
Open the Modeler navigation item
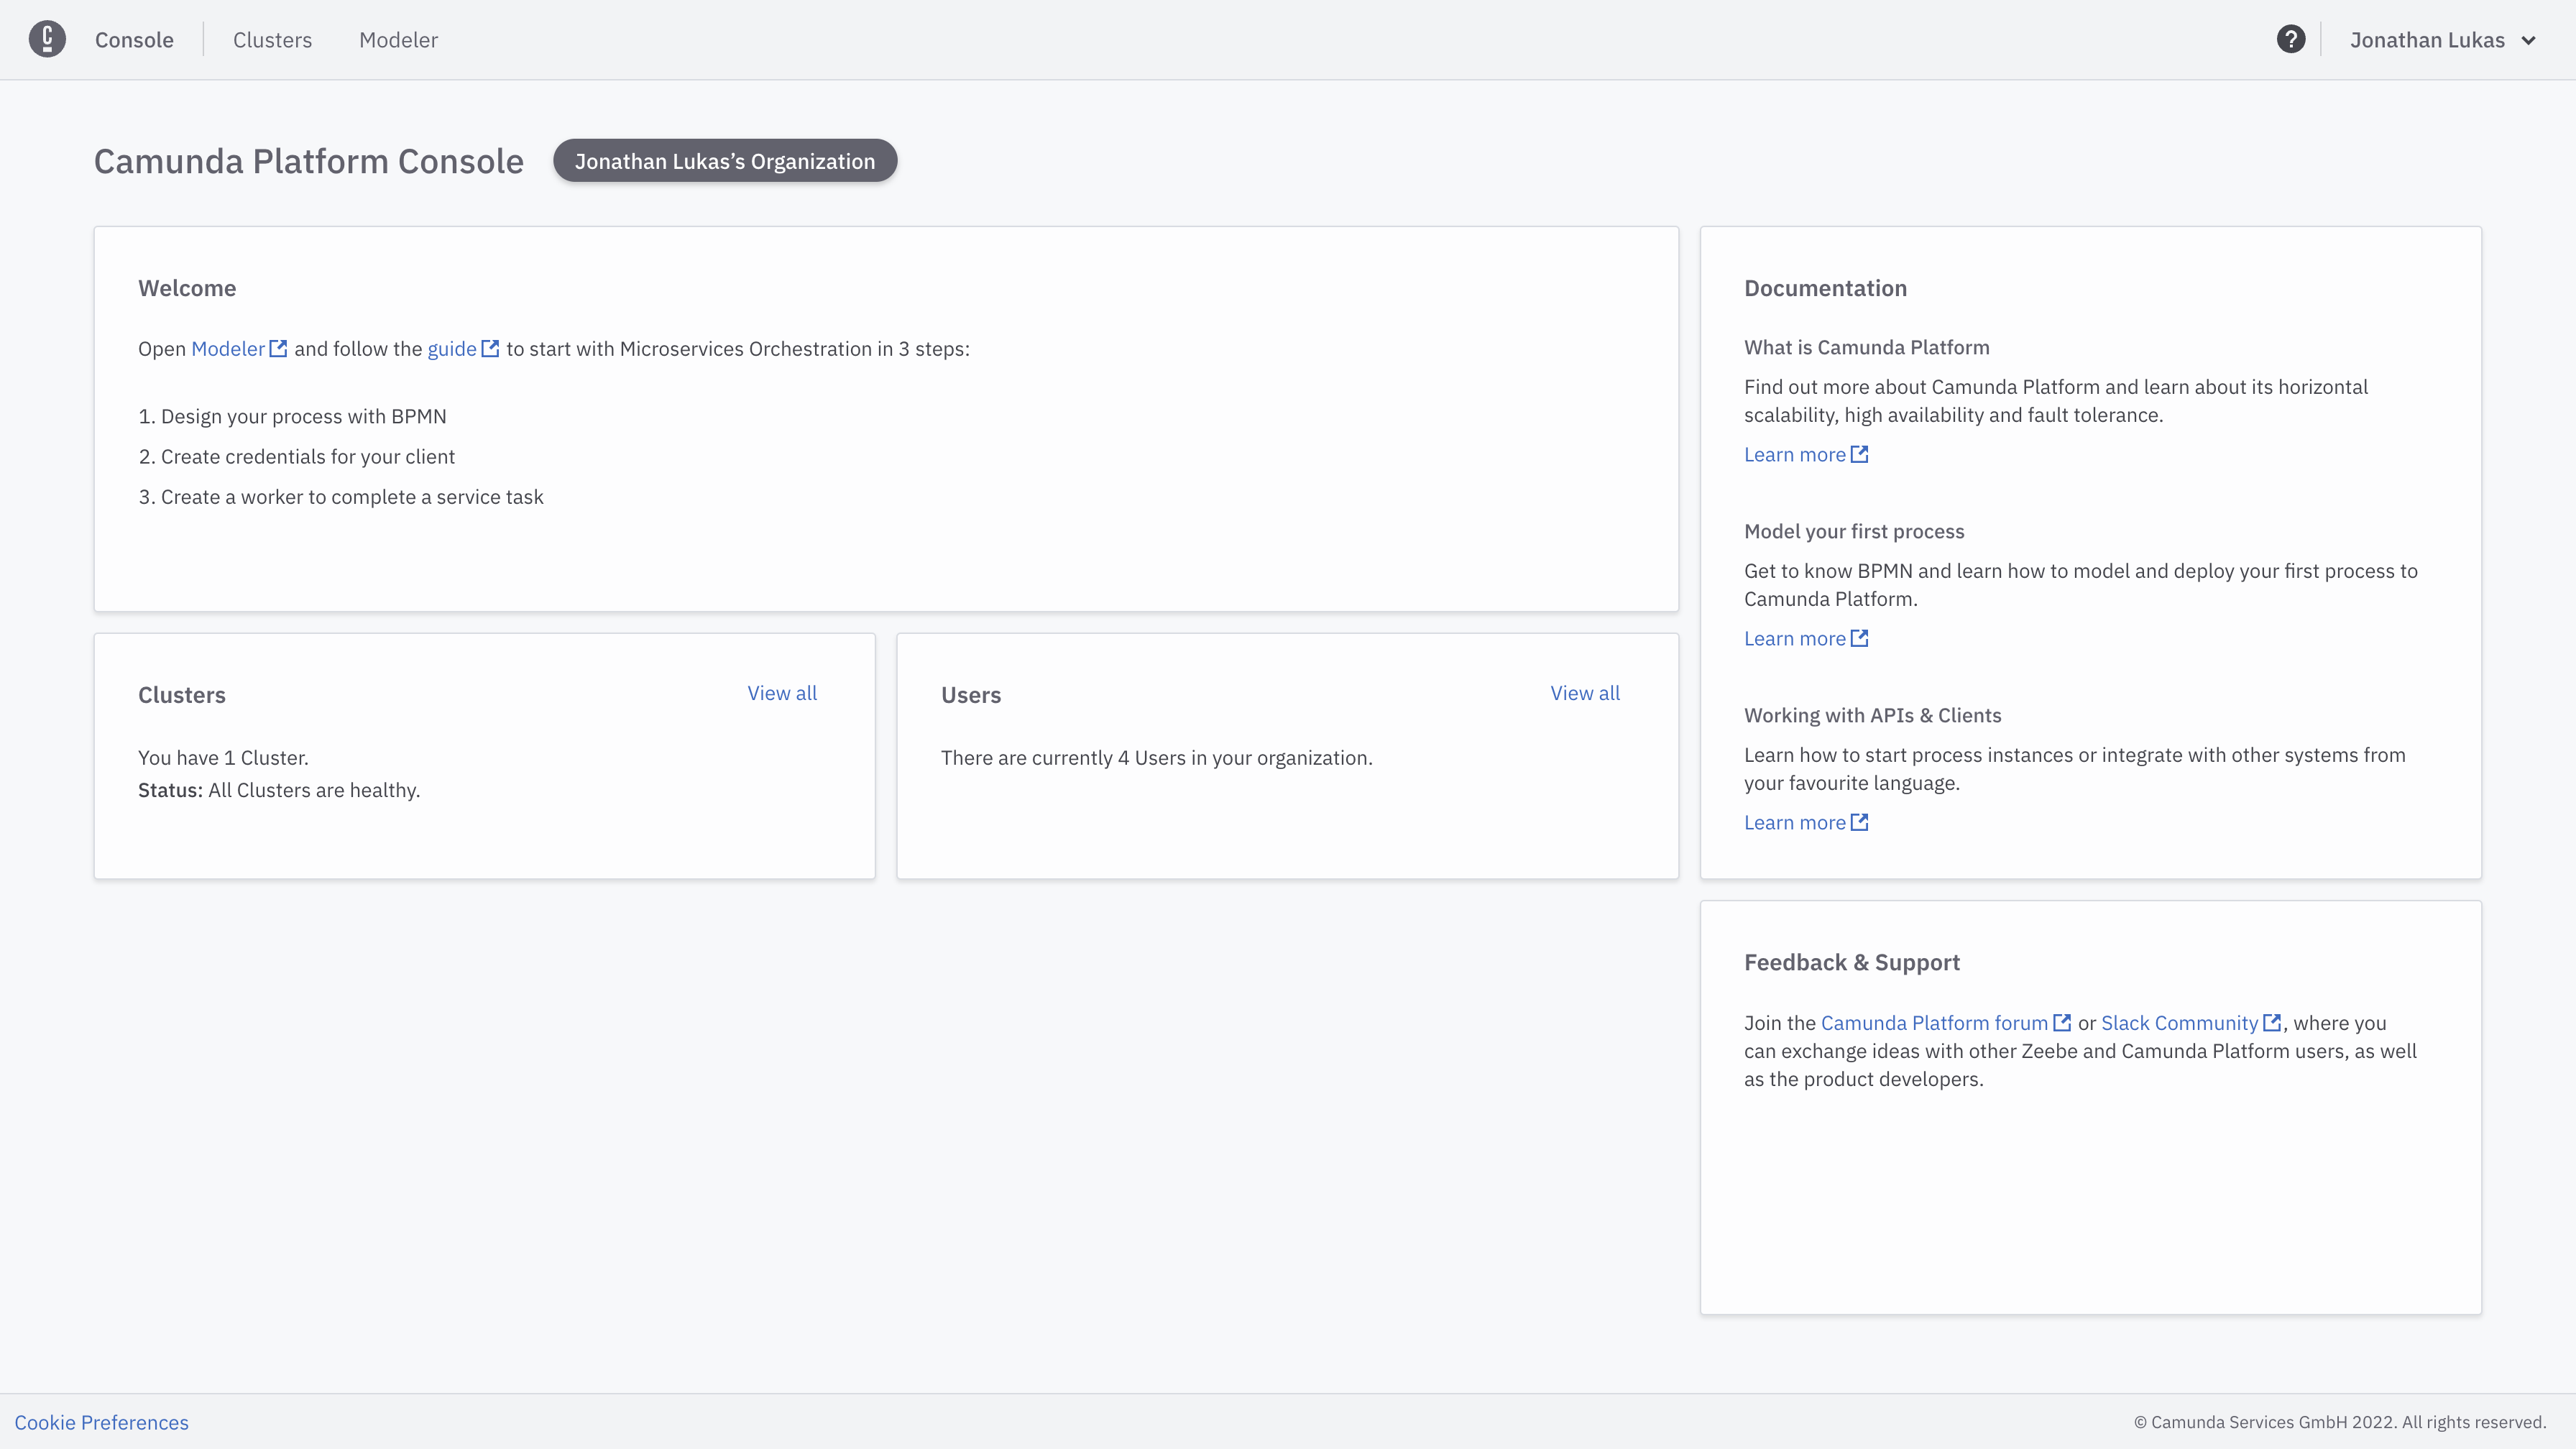pyautogui.click(x=398, y=40)
